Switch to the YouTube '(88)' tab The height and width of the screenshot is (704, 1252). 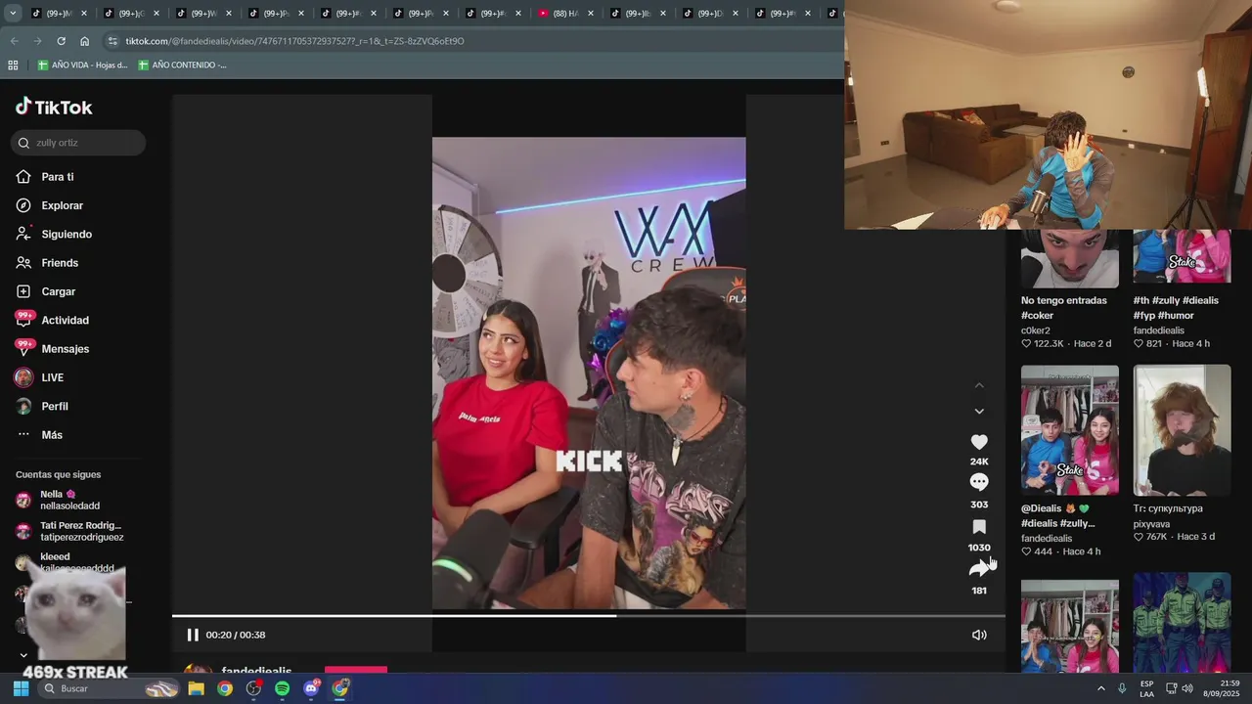pyautogui.click(x=566, y=13)
